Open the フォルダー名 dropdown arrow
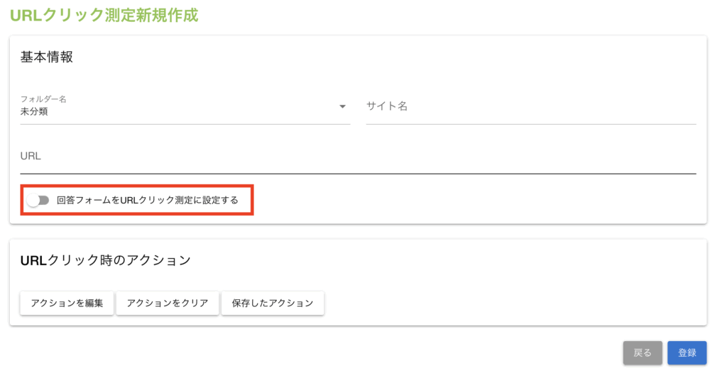 pyautogui.click(x=342, y=106)
